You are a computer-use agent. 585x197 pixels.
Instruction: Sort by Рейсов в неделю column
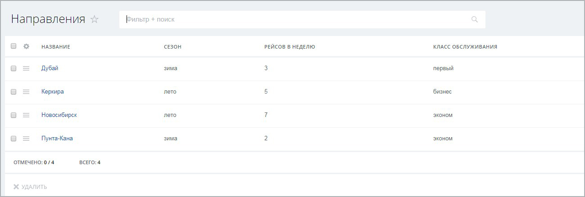click(x=290, y=47)
